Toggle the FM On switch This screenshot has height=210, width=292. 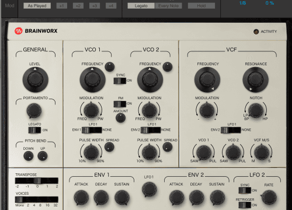pos(120,104)
